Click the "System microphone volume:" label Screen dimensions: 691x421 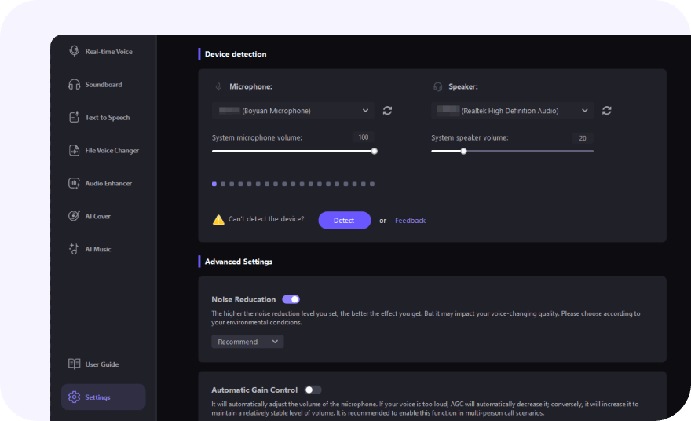pyautogui.click(x=257, y=138)
